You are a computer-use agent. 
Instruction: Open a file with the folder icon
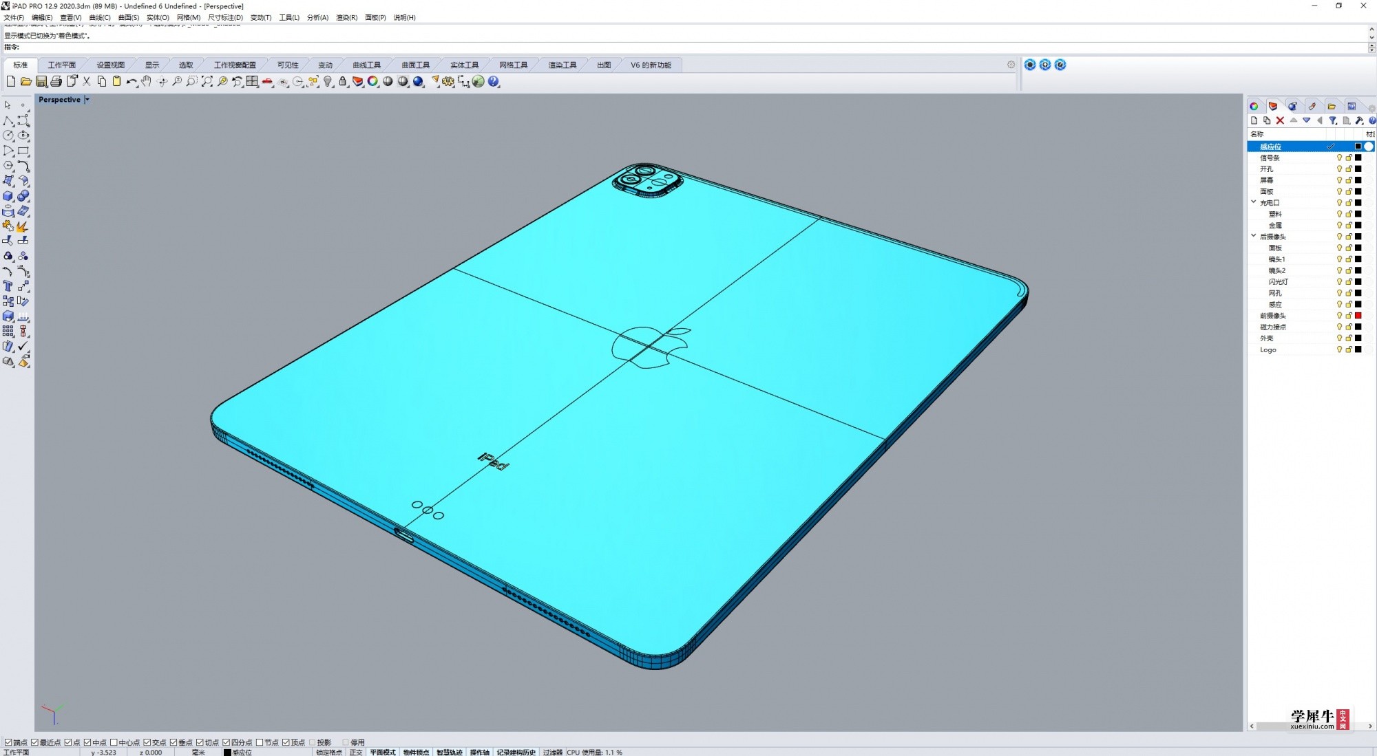coord(25,82)
